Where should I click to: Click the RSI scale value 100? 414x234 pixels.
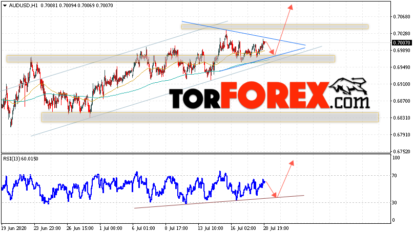396,158
